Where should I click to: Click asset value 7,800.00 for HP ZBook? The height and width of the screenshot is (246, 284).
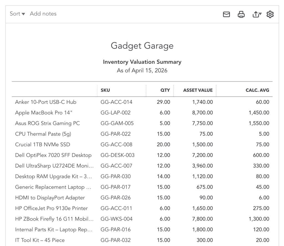tap(202, 219)
